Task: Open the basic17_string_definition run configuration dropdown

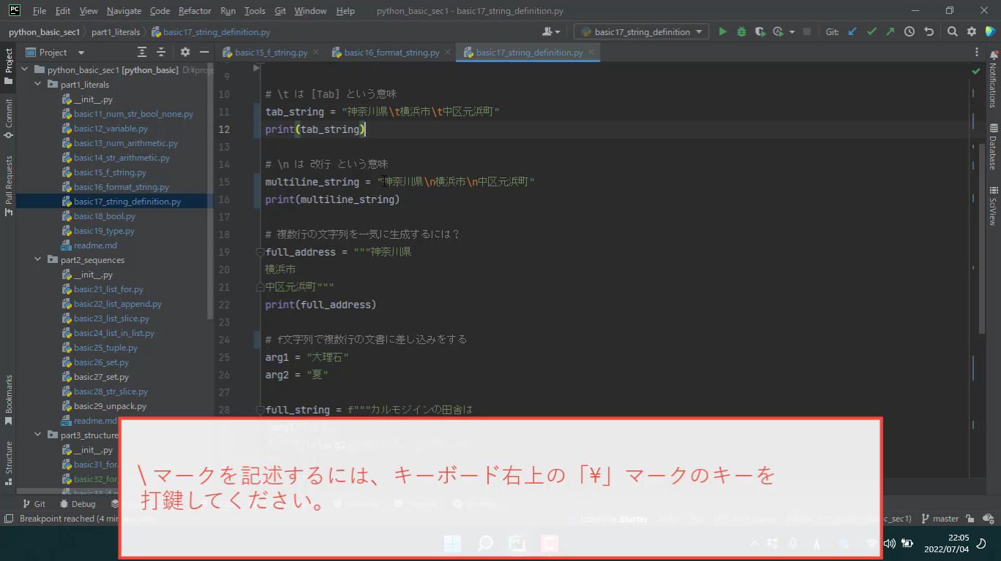Action: pyautogui.click(x=642, y=31)
